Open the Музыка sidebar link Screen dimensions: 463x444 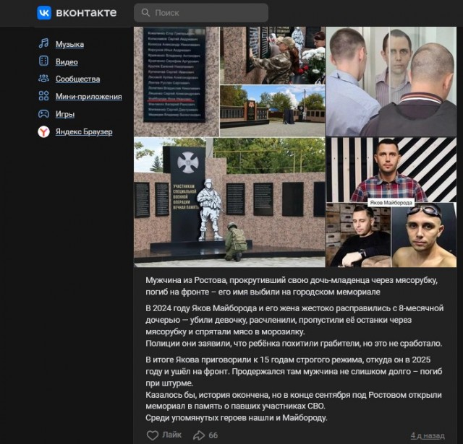point(69,44)
